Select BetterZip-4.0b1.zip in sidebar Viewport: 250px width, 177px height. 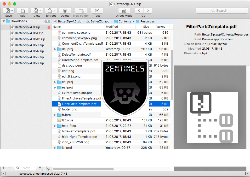point(29,33)
